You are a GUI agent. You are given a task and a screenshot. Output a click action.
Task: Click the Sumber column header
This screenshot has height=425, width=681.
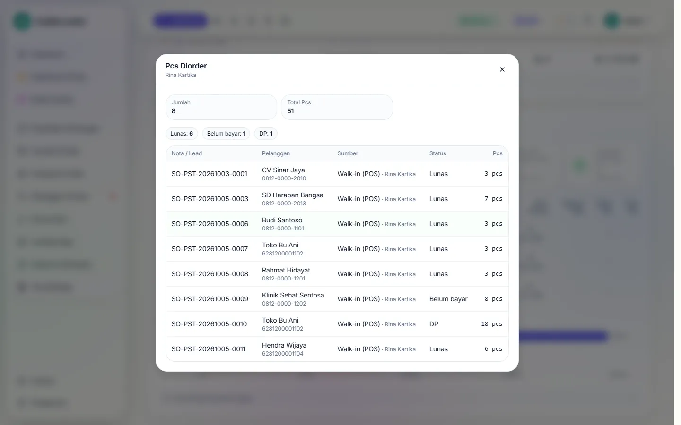[348, 153]
